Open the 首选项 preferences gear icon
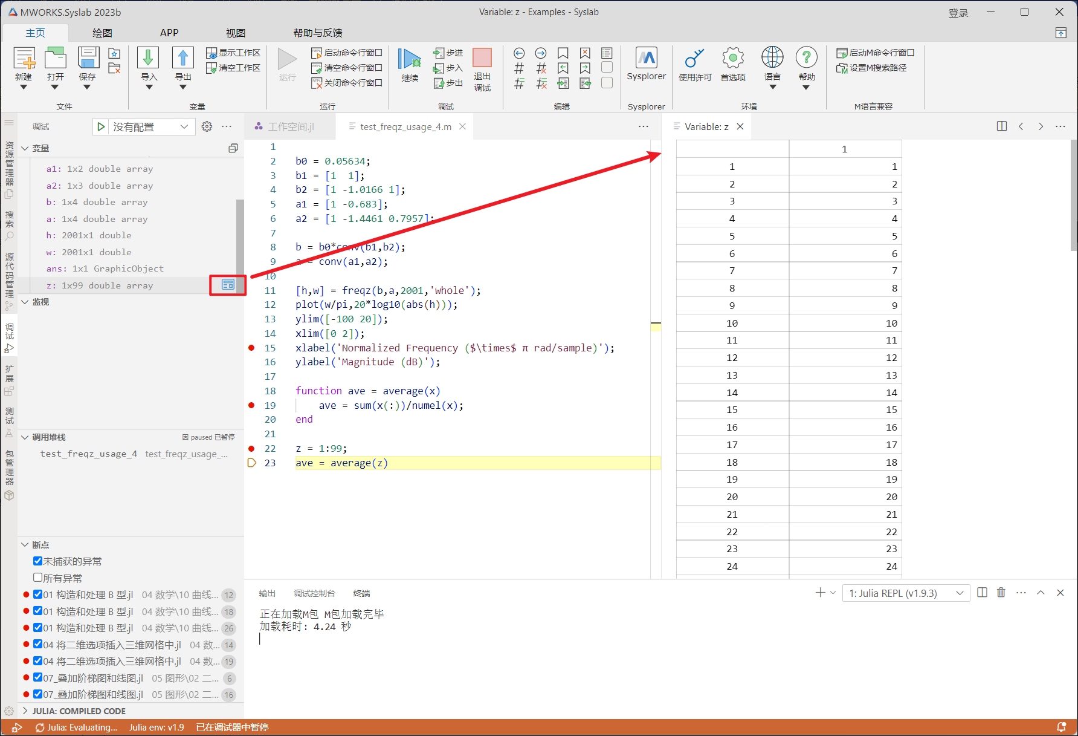Image resolution: width=1078 pixels, height=736 pixels. 732,59
